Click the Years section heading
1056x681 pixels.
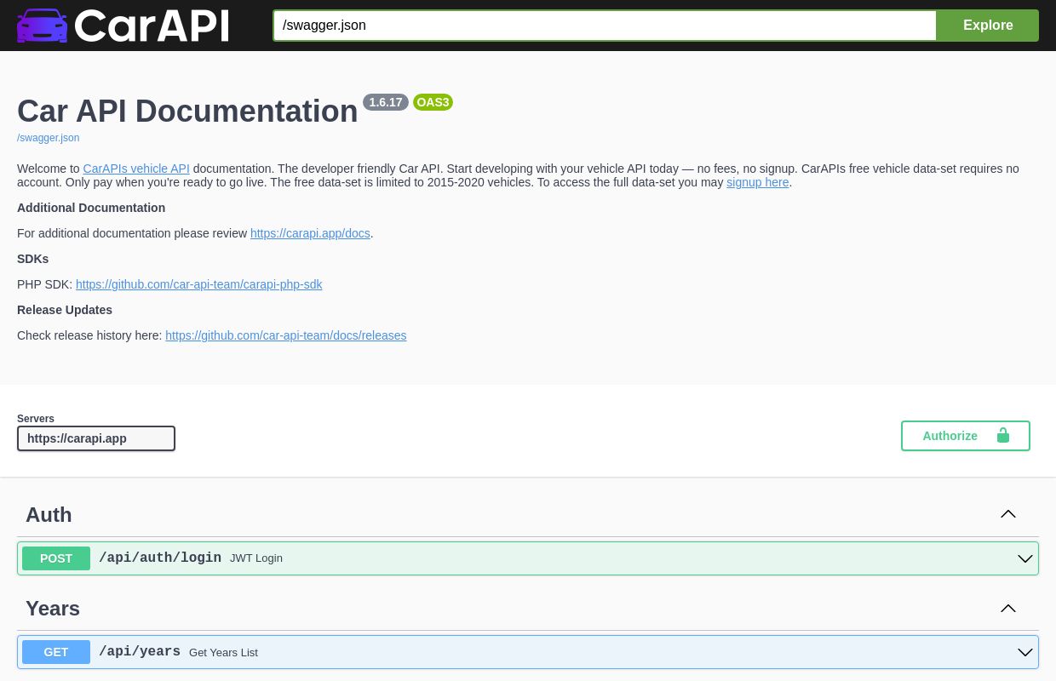[53, 609]
